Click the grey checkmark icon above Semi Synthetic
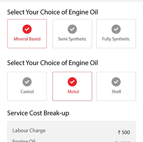The height and width of the screenshot is (142, 143). tap(72, 29)
